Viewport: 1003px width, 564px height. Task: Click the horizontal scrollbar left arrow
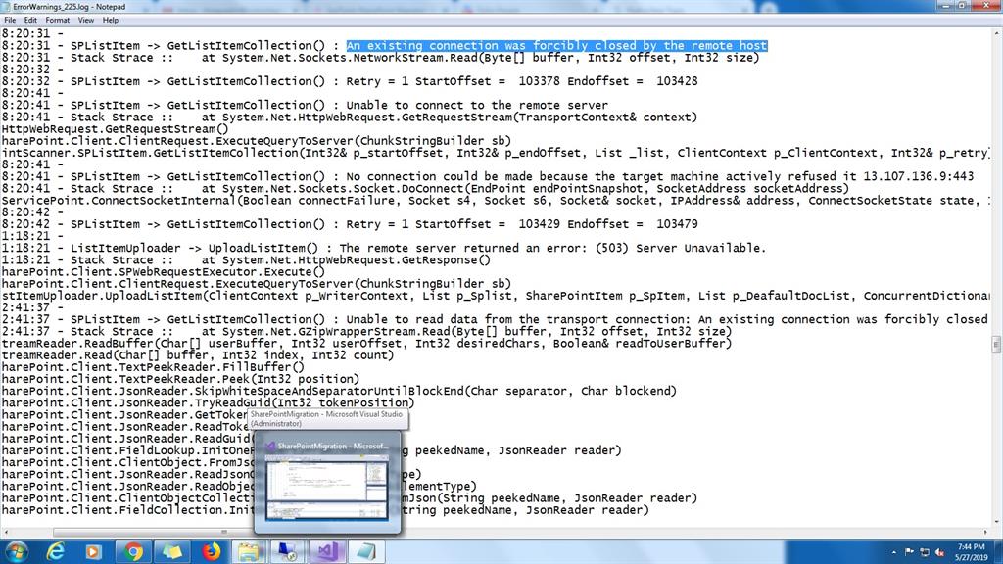6,532
